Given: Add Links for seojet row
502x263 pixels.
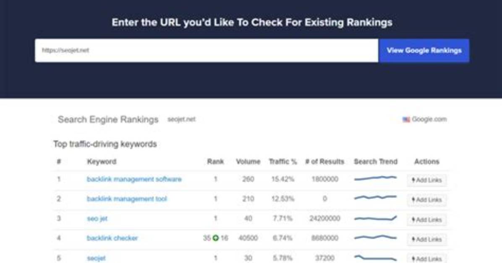Looking at the screenshot, I should 427,258.
